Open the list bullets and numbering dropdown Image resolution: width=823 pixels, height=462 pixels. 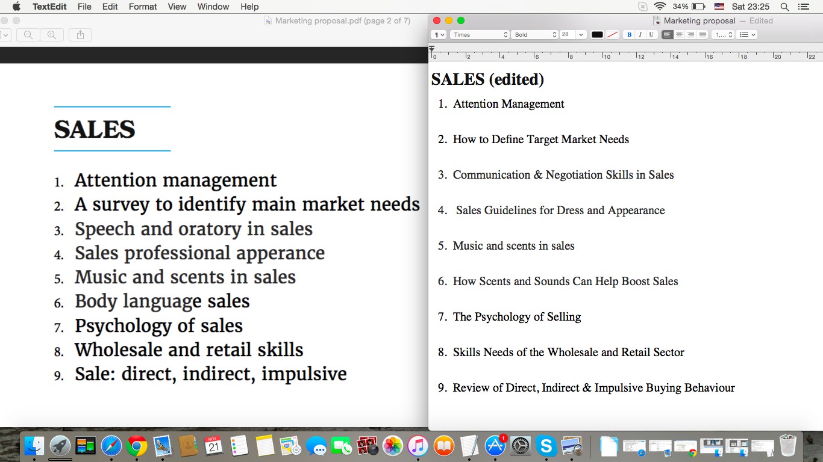tap(747, 35)
